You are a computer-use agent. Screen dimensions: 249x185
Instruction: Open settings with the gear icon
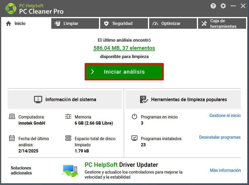click(223, 6)
